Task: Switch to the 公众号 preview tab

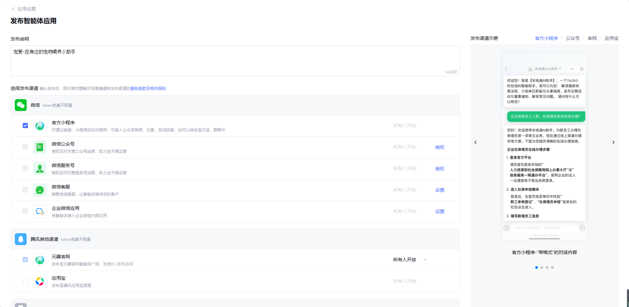Action: (x=572, y=38)
